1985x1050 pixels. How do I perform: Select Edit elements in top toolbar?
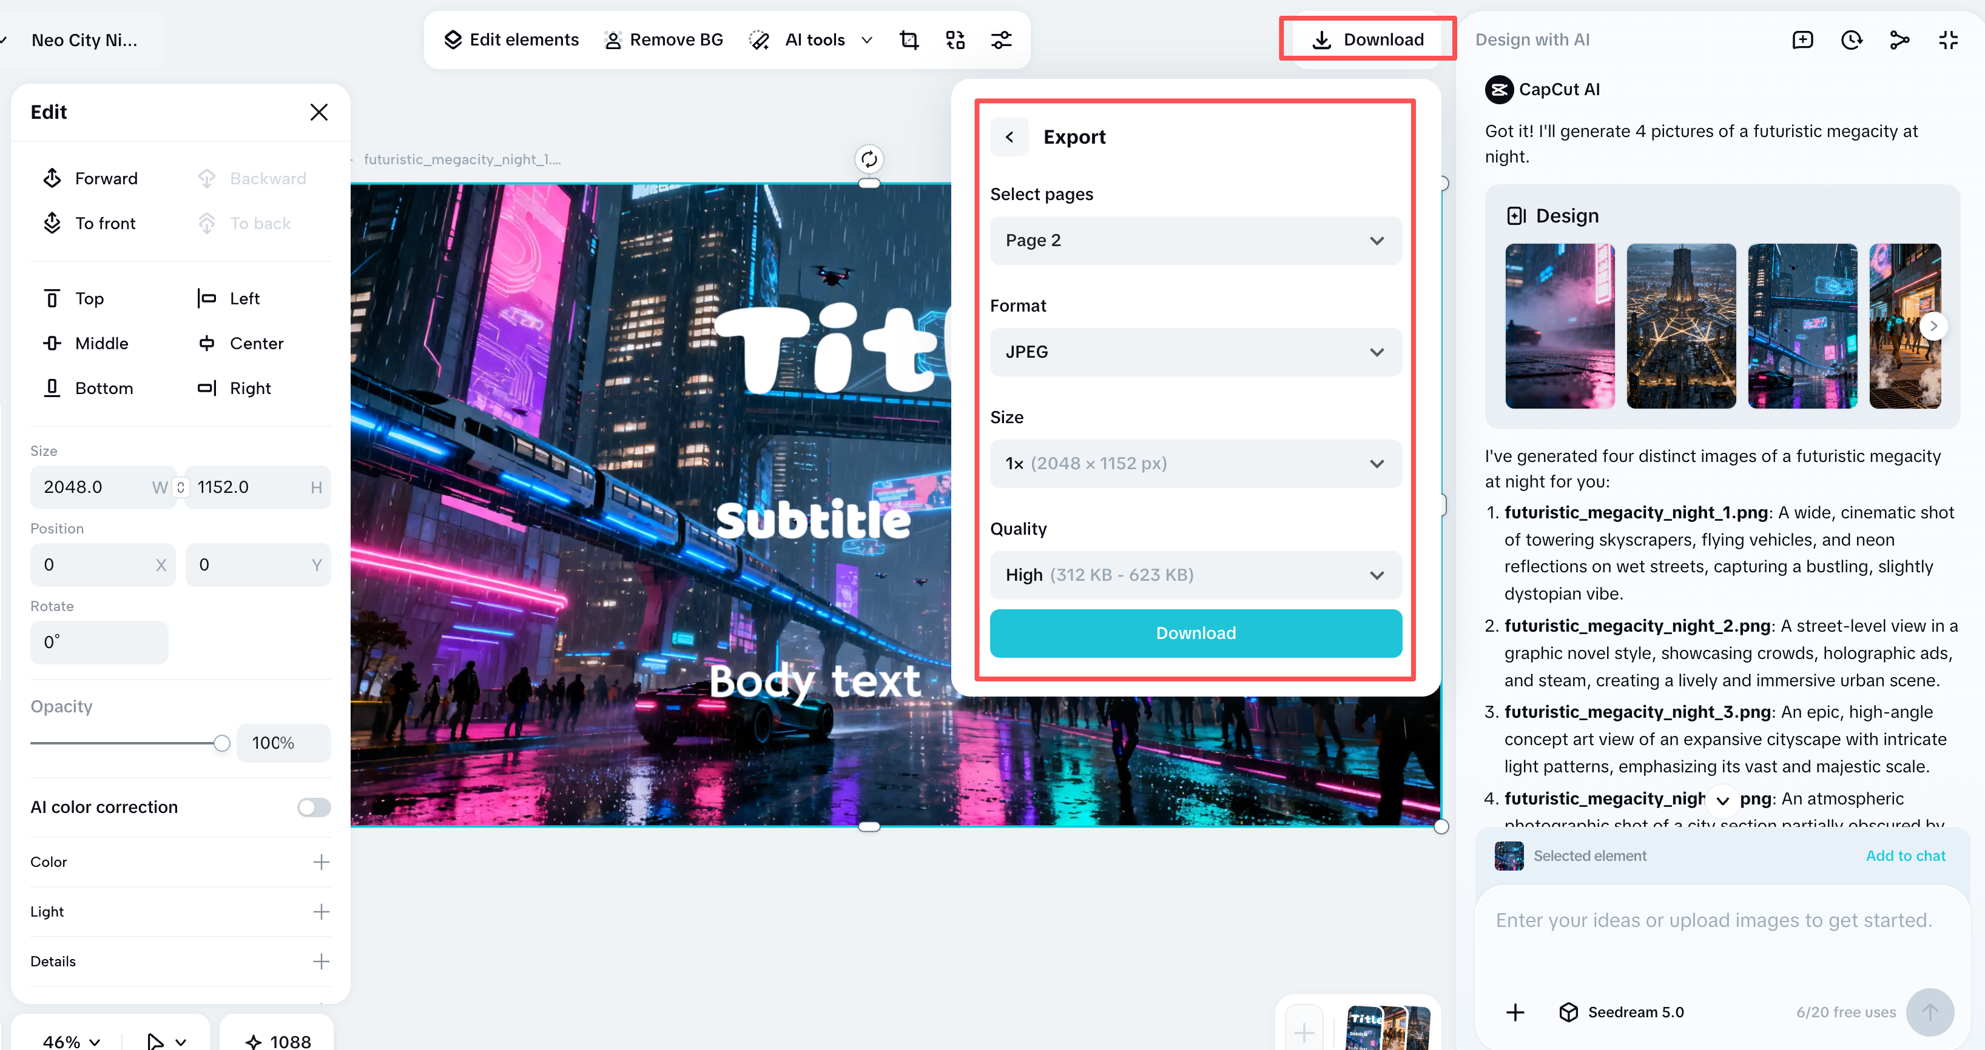pyautogui.click(x=511, y=40)
